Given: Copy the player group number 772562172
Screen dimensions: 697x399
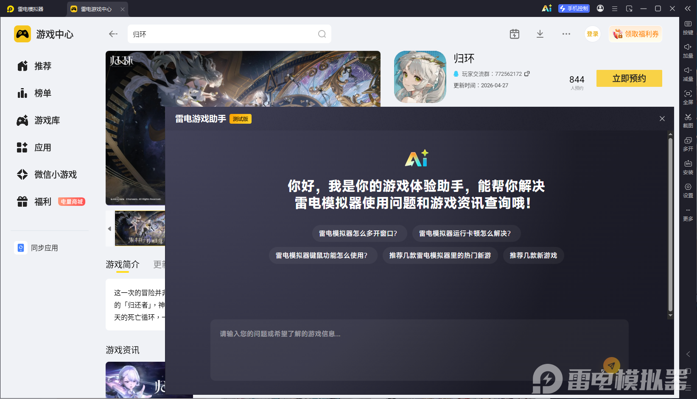Looking at the screenshot, I should (527, 74).
